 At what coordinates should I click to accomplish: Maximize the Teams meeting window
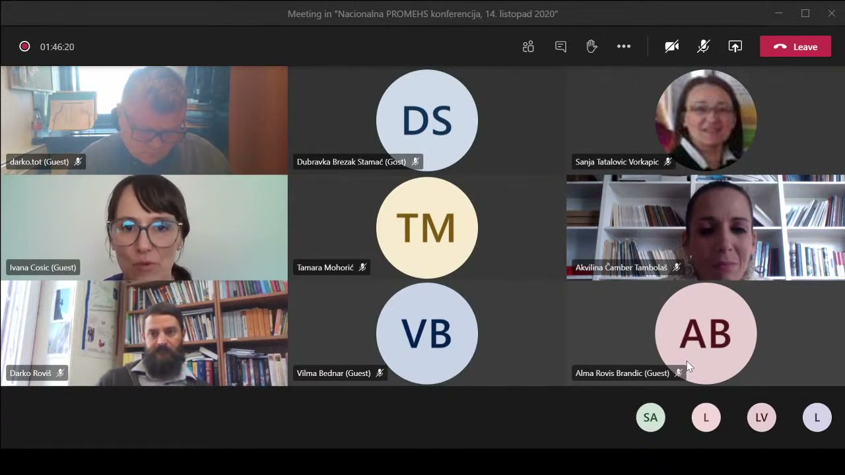(805, 13)
